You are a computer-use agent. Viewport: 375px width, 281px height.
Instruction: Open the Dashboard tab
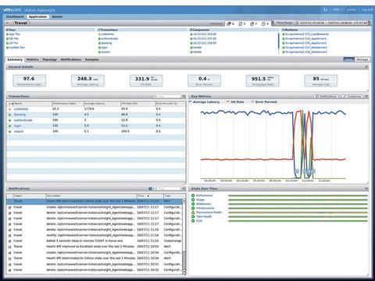click(x=15, y=16)
